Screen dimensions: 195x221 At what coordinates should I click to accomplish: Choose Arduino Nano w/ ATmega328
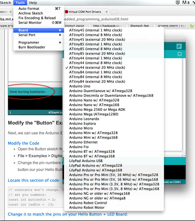[x=114, y=100]
